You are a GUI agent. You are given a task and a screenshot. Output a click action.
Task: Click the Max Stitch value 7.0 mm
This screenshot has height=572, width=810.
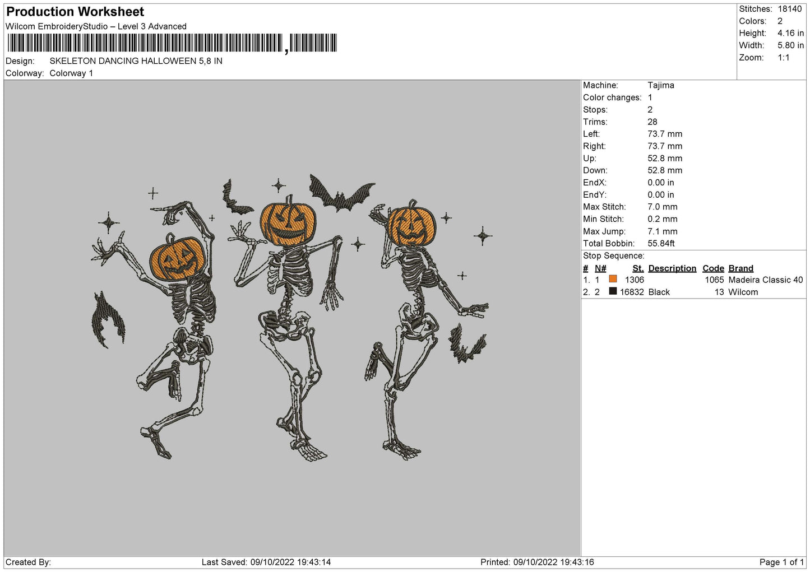662,207
